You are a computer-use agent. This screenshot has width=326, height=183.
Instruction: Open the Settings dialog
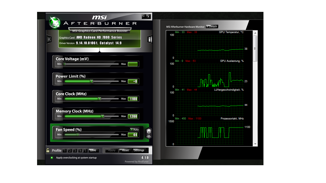tap(139, 151)
